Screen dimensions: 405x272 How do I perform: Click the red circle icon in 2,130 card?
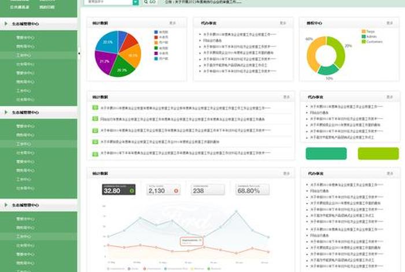176,191
